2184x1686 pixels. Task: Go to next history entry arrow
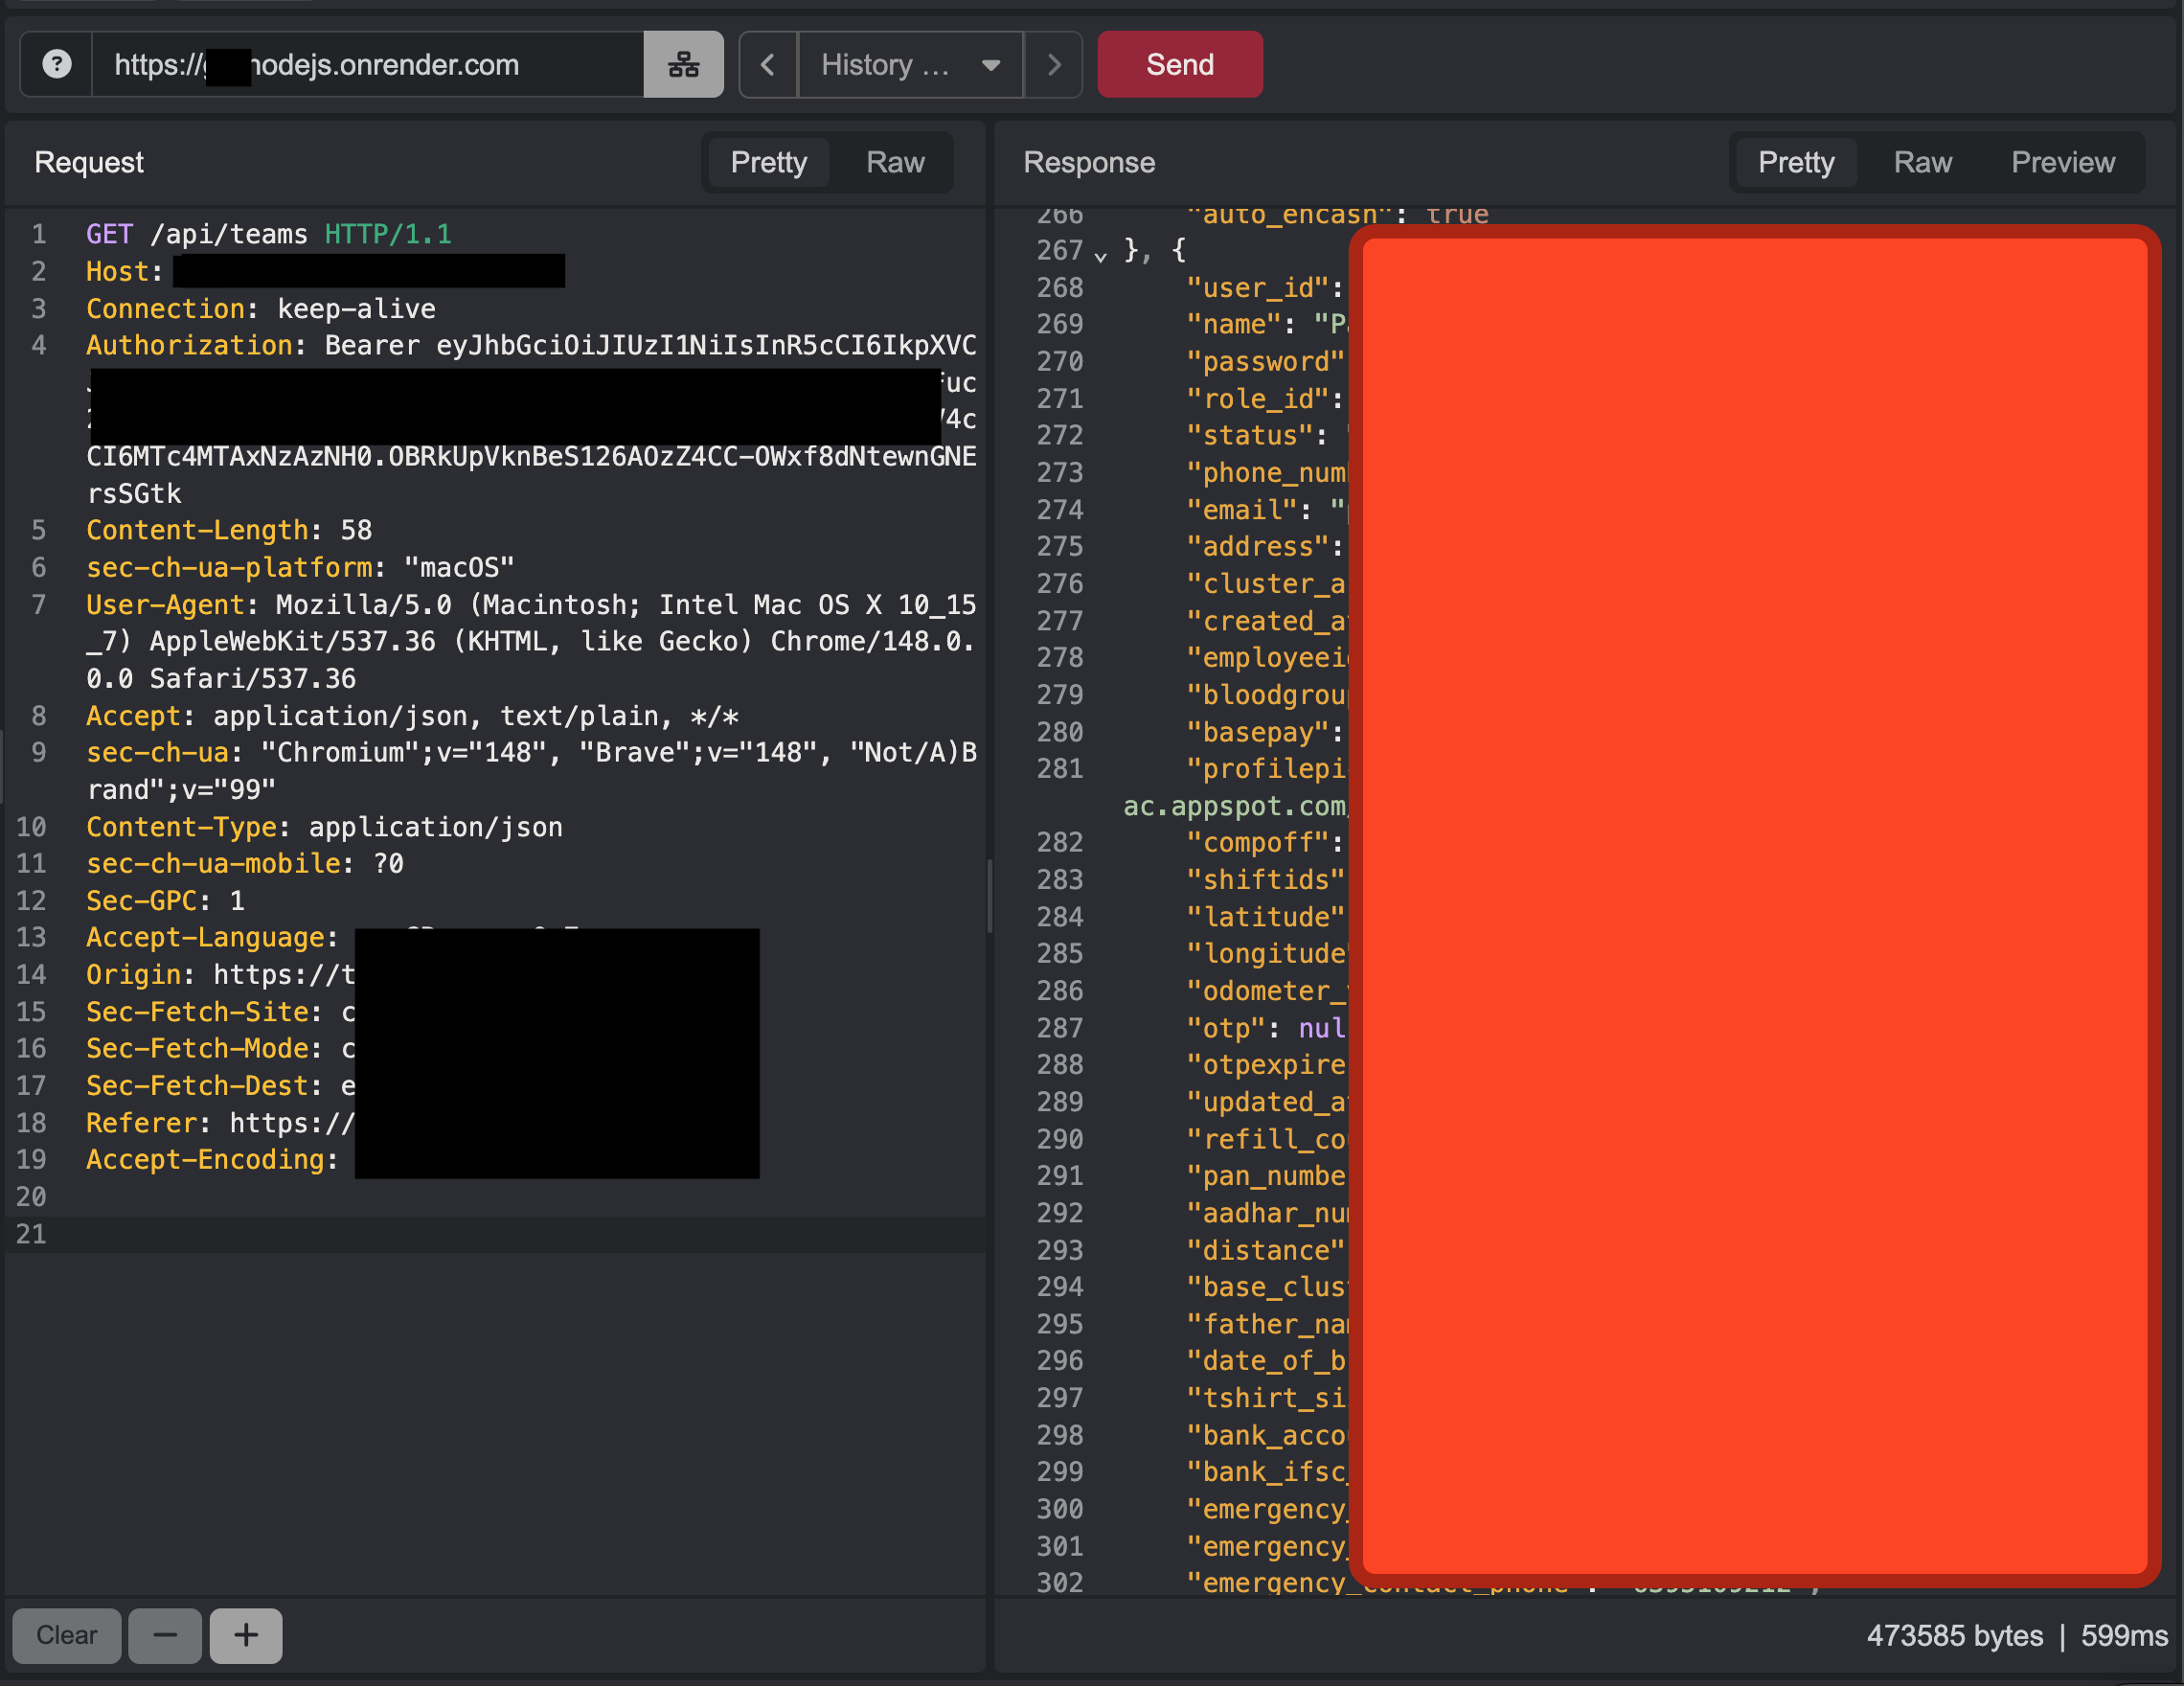coord(1053,64)
